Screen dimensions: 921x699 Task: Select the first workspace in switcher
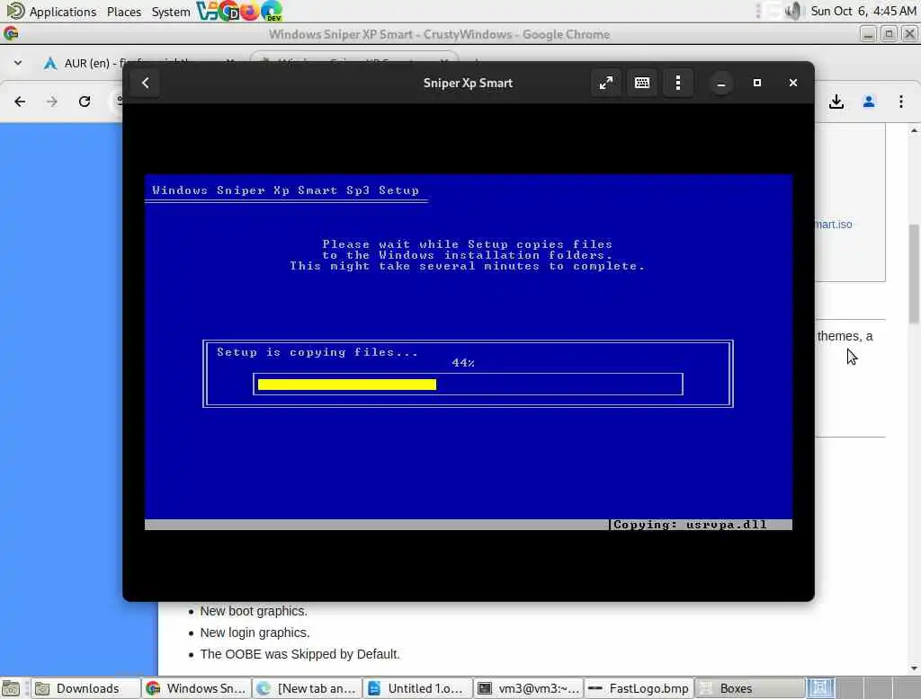coord(820,688)
